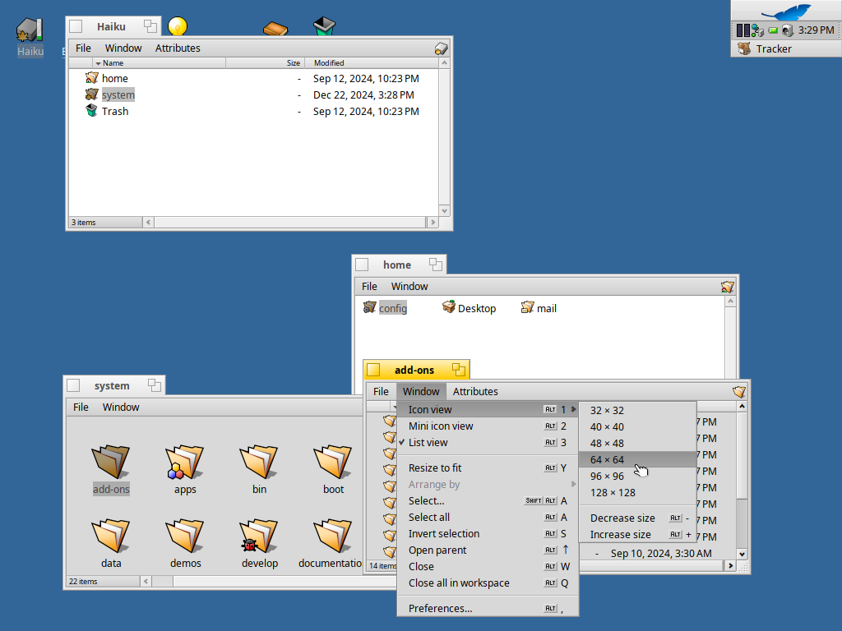Open Window menu in home window
842x631 pixels.
[409, 287]
